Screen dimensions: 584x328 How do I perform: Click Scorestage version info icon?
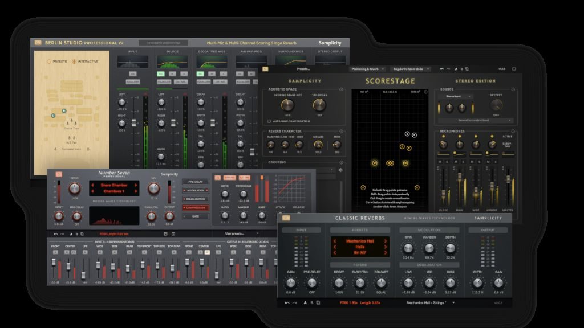tap(514, 69)
